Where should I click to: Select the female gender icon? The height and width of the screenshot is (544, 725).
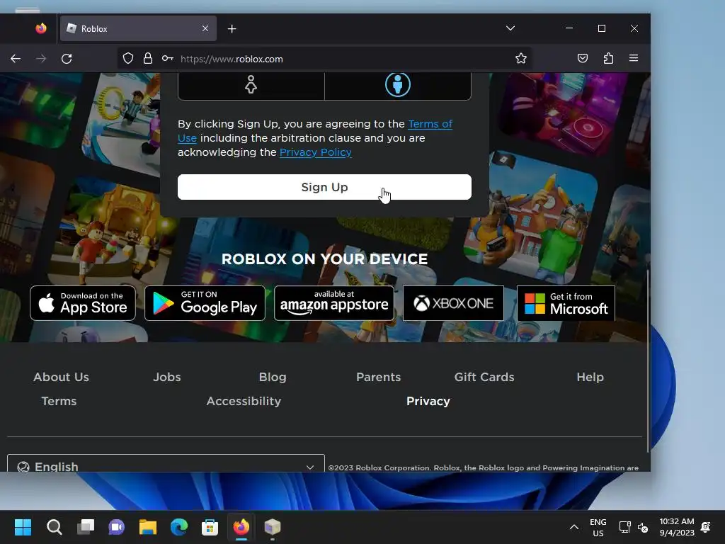251,85
